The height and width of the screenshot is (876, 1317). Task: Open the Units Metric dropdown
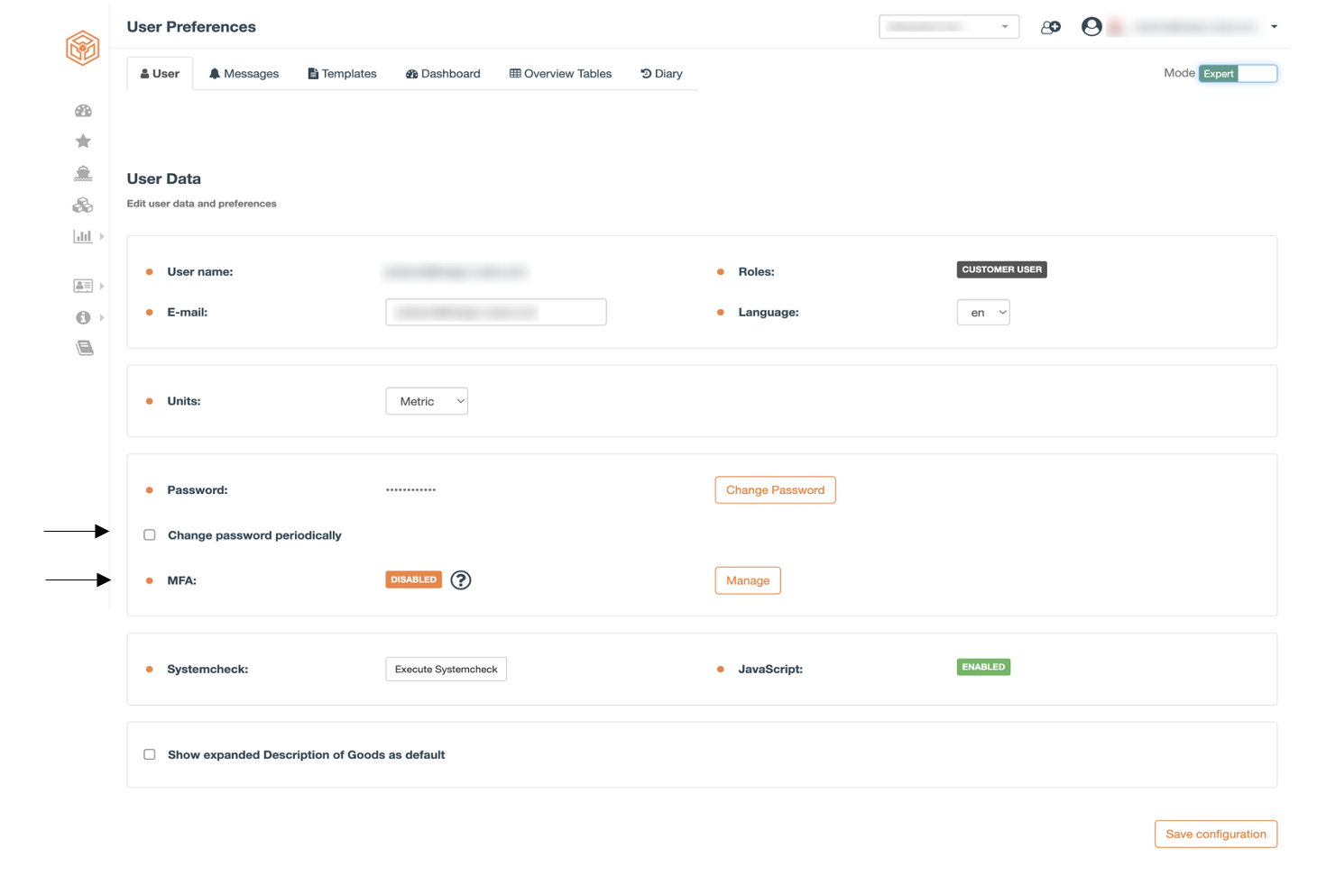pos(427,401)
